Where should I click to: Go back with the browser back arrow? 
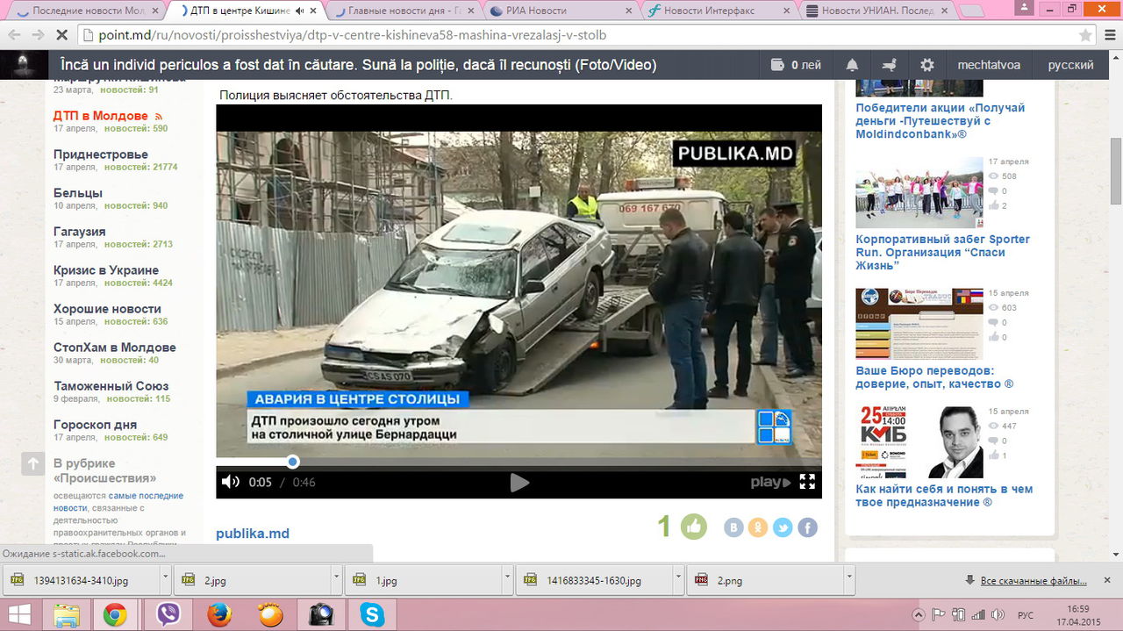pyautogui.click(x=14, y=36)
